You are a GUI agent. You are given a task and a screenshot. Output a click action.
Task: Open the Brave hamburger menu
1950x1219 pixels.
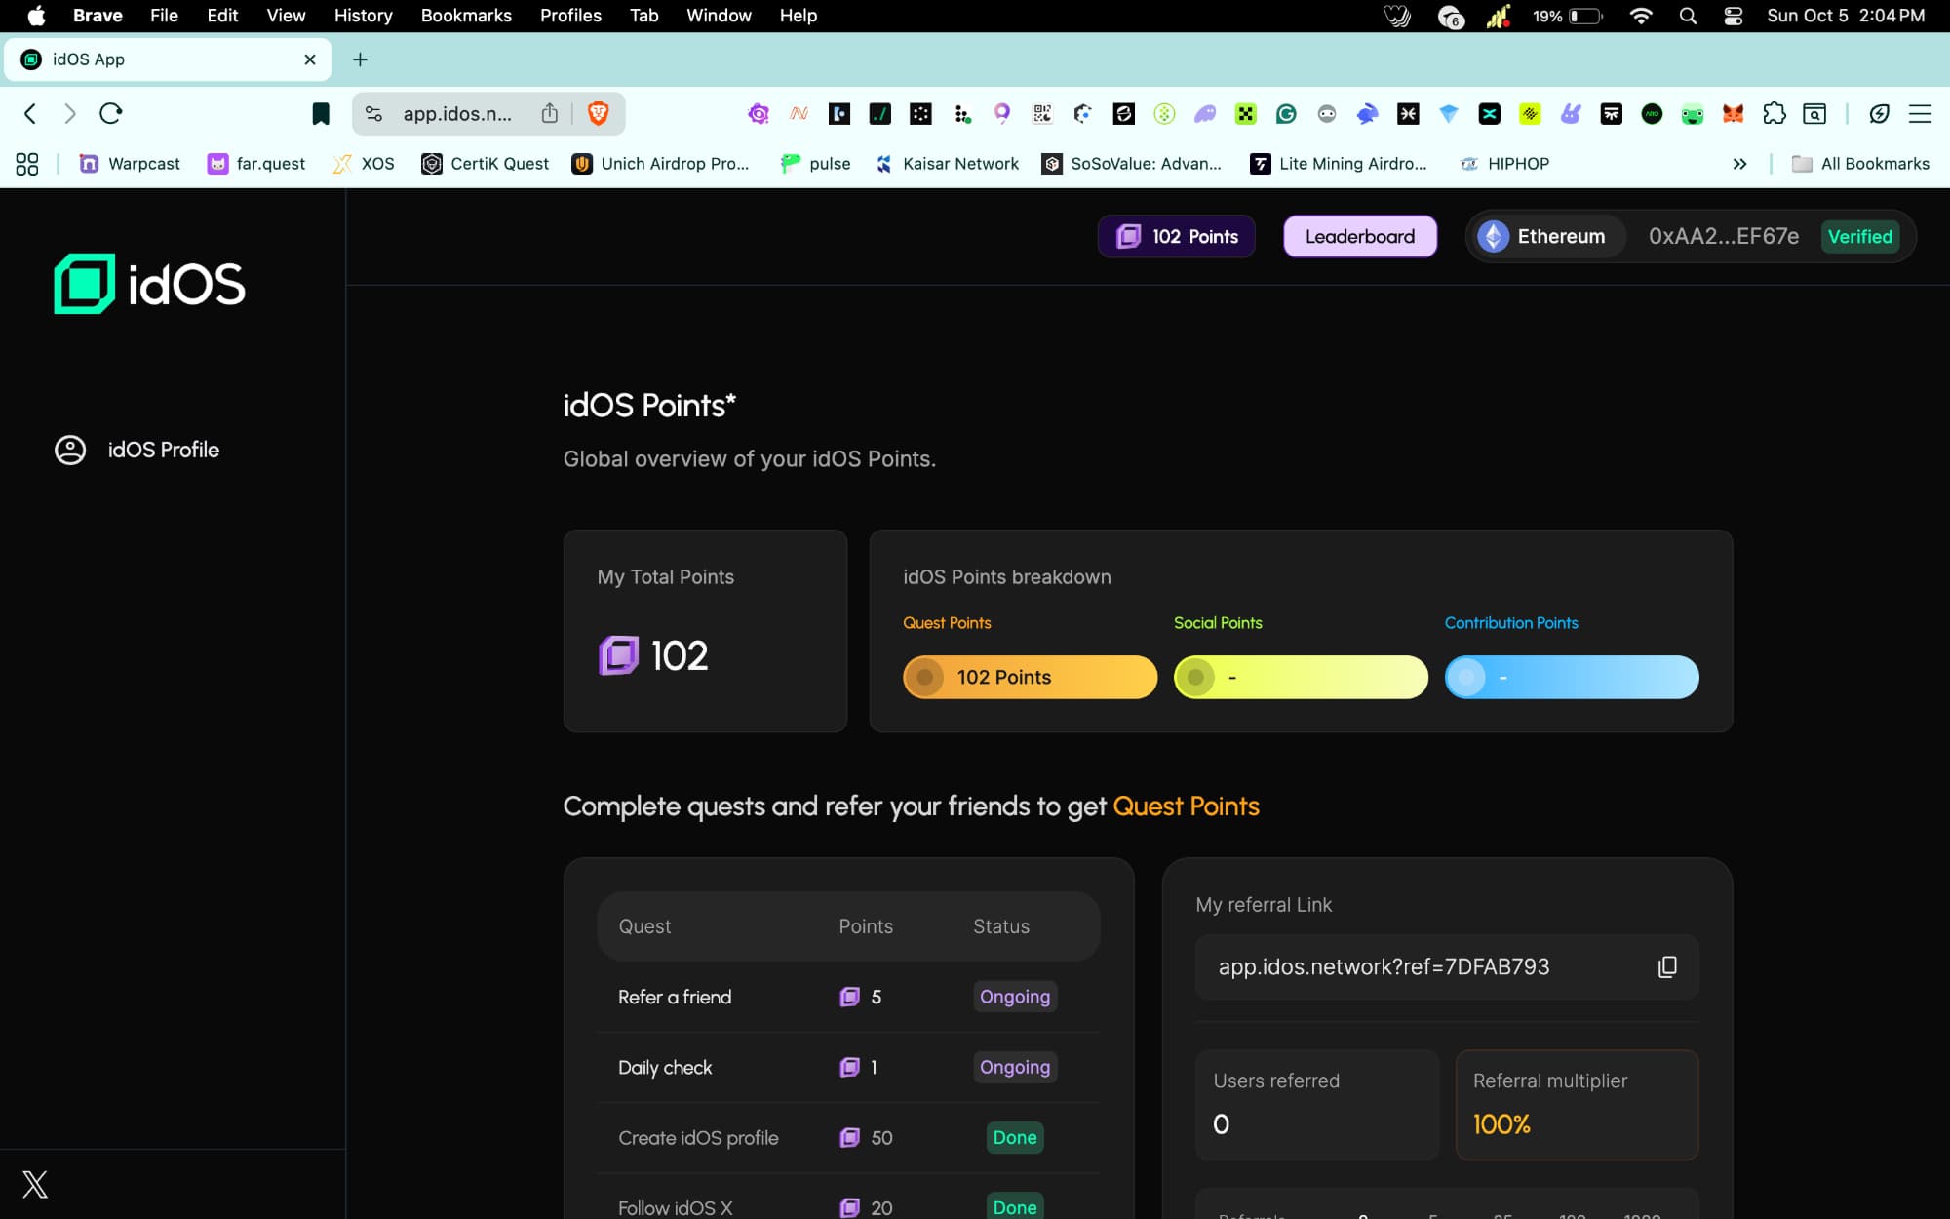pyautogui.click(x=1920, y=114)
